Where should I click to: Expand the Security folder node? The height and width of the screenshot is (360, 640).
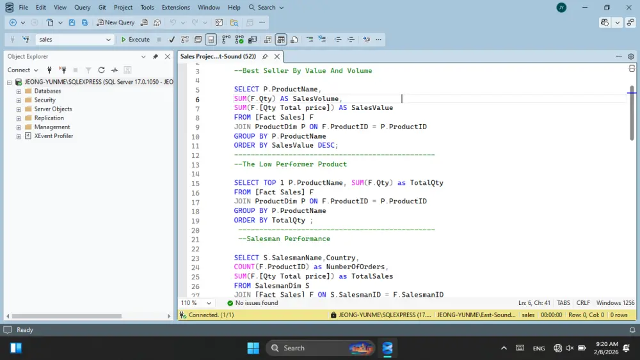19,100
